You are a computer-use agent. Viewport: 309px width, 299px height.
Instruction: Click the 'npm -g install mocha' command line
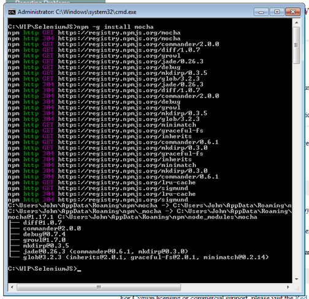click(x=81, y=27)
